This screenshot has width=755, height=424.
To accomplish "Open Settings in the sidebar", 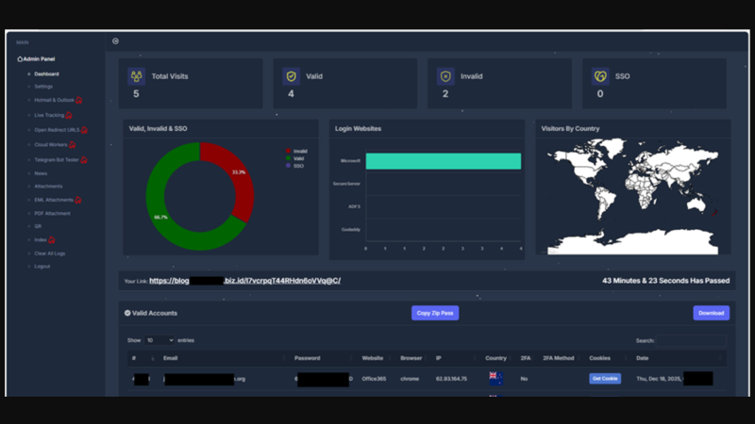I will pyautogui.click(x=43, y=87).
